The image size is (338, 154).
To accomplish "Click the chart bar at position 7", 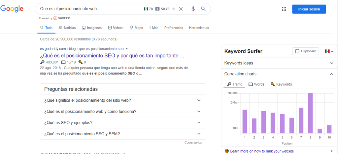I will click(301, 121).
